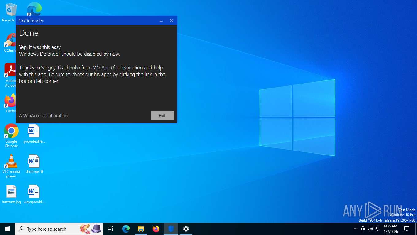The height and width of the screenshot is (235, 417).
Task: Click the taskbar search box
Action: (x=59, y=229)
